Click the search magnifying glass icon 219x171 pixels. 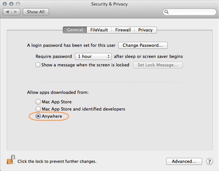point(166,12)
